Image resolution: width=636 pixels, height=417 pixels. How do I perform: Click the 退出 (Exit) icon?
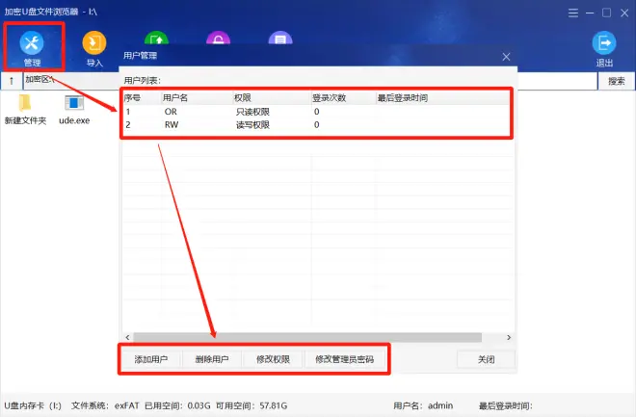[604, 43]
